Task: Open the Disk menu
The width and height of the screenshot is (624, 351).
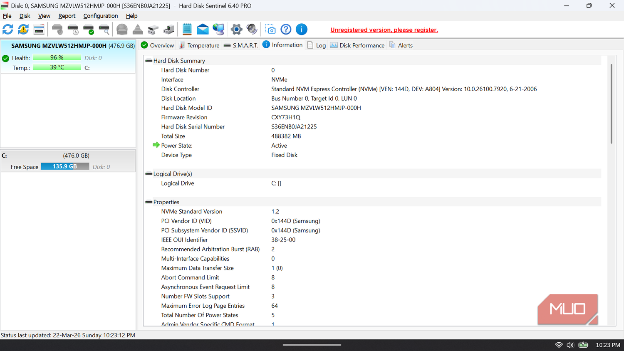Action: pyautogui.click(x=25, y=16)
